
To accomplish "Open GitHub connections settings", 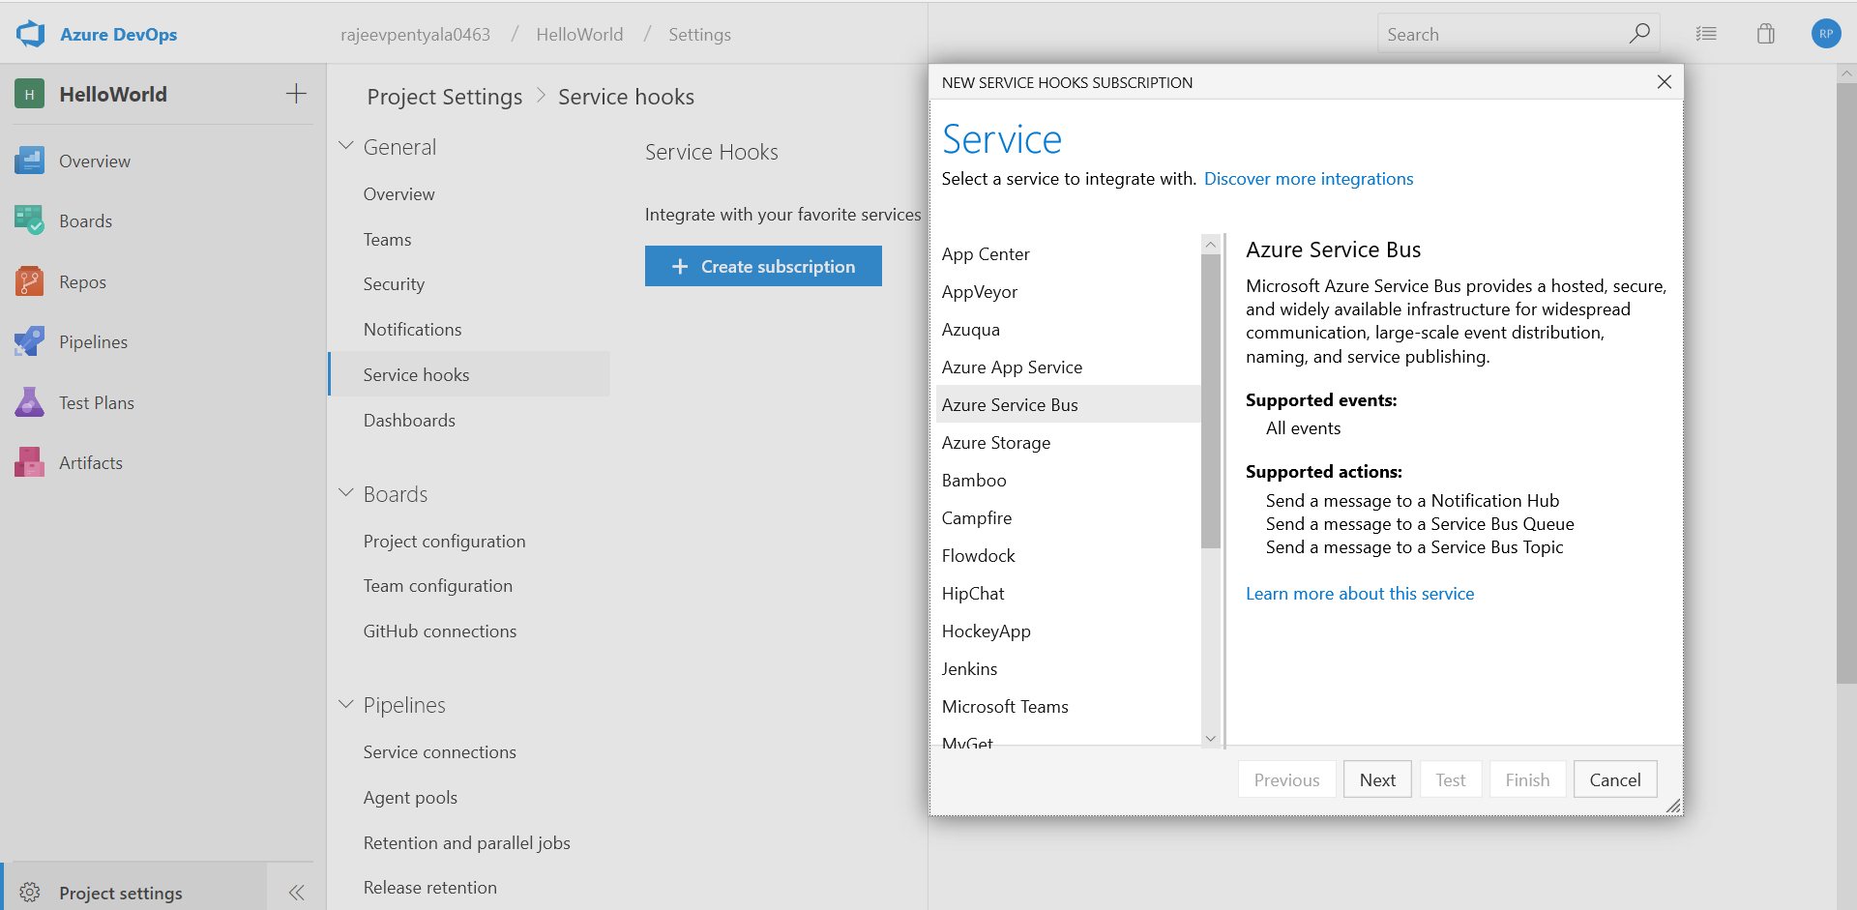I will [x=440, y=631].
